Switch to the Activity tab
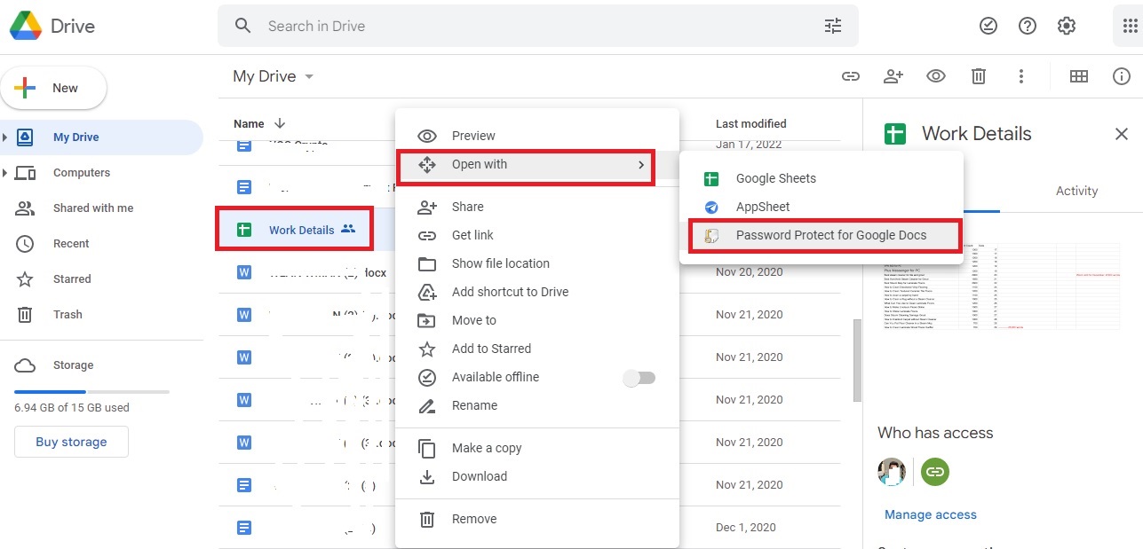 click(x=1076, y=191)
